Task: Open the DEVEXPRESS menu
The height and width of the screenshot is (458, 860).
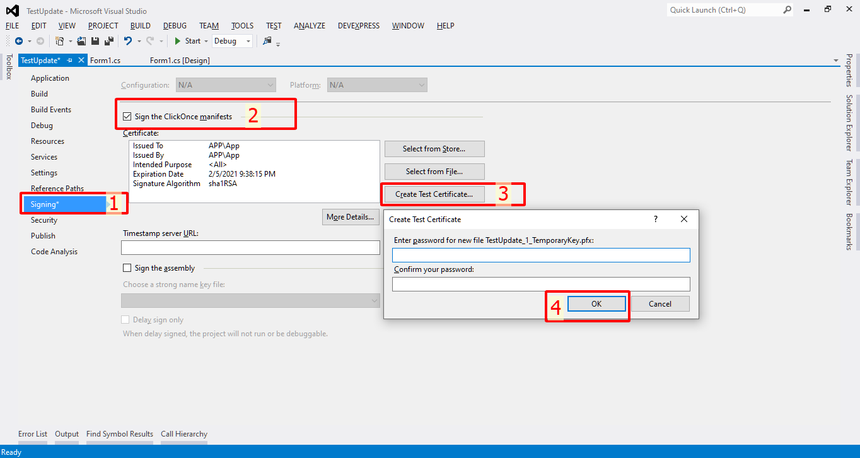Action: tap(359, 26)
